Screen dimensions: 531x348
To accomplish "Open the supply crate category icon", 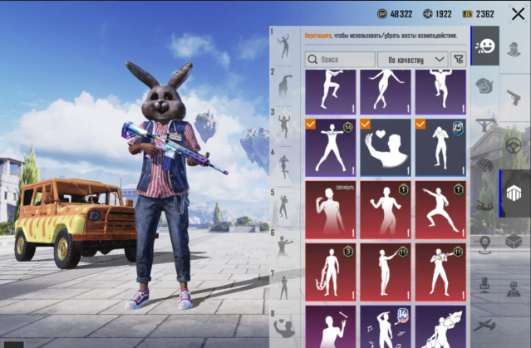I will (x=514, y=242).
